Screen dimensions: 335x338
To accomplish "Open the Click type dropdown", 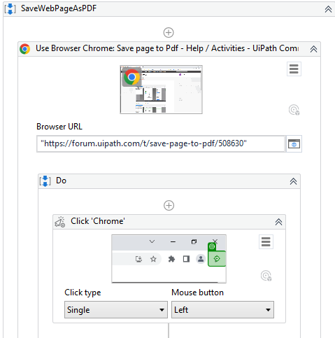I will (116, 310).
